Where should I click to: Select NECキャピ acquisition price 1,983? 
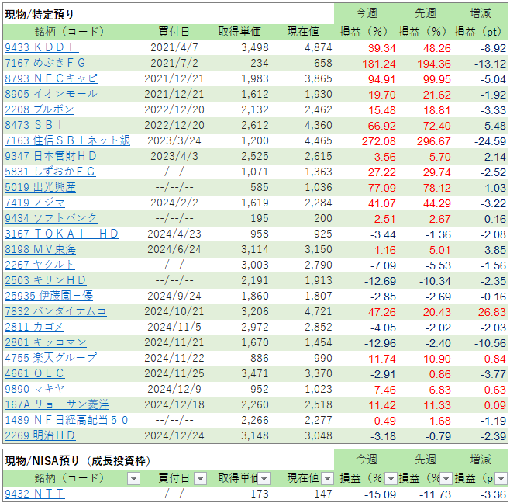pos(255,78)
